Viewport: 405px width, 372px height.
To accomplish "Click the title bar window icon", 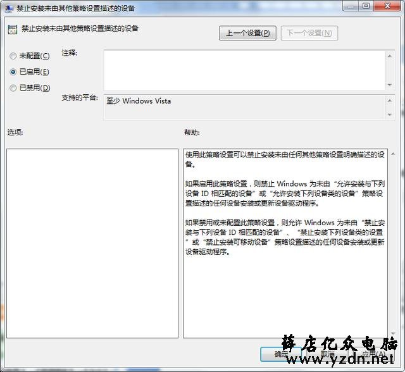I will point(9,8).
